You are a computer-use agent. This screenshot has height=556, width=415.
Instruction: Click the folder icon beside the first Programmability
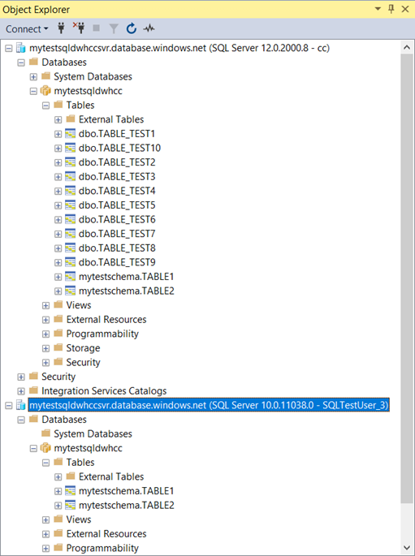tap(58, 334)
